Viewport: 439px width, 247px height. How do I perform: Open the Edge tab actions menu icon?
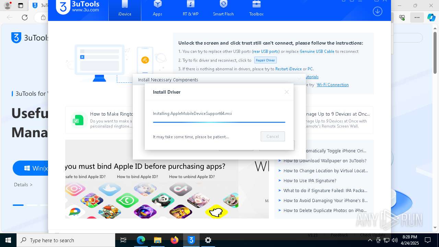coord(21,5)
